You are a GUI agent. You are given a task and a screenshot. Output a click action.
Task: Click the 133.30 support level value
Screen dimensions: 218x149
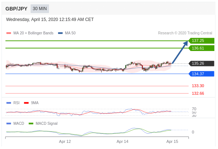(x=198, y=86)
